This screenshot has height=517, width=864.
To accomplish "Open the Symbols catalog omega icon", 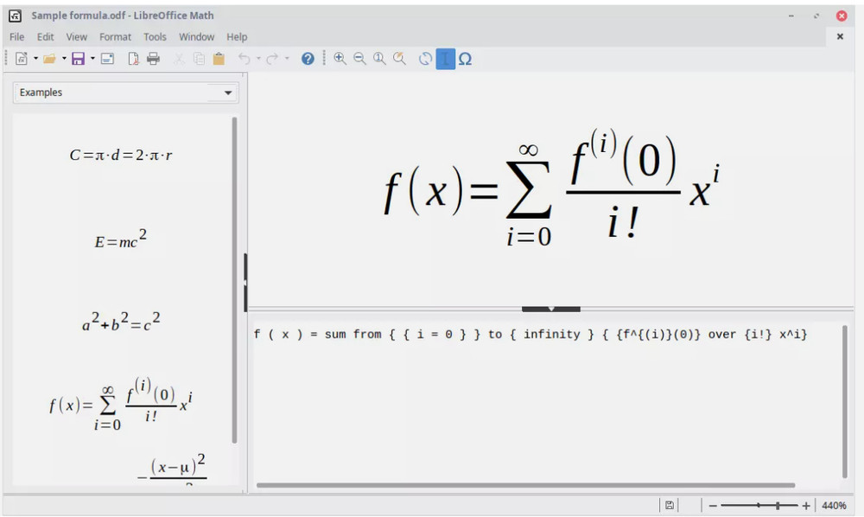I will (x=465, y=59).
